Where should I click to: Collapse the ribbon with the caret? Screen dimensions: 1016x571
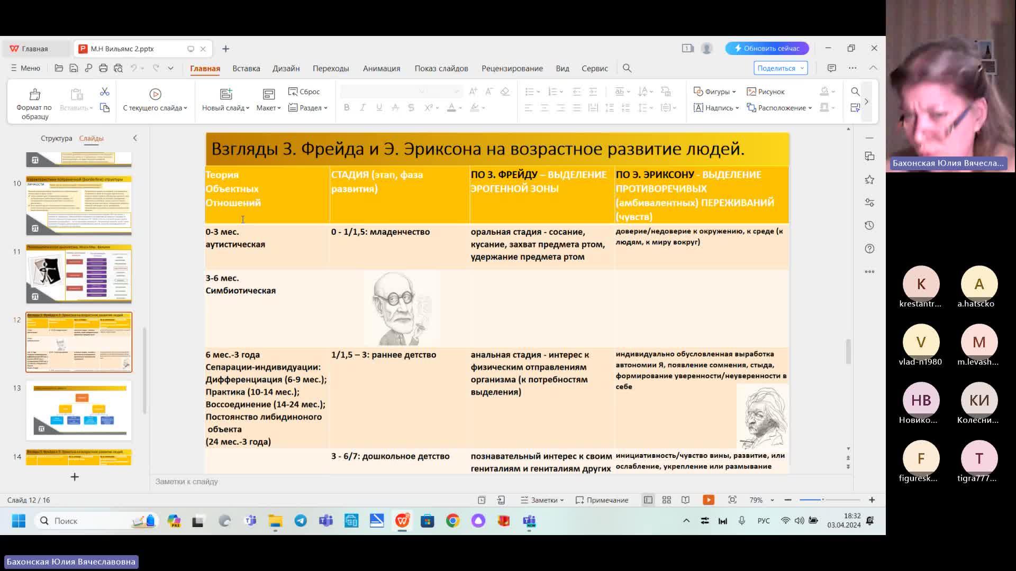click(873, 68)
